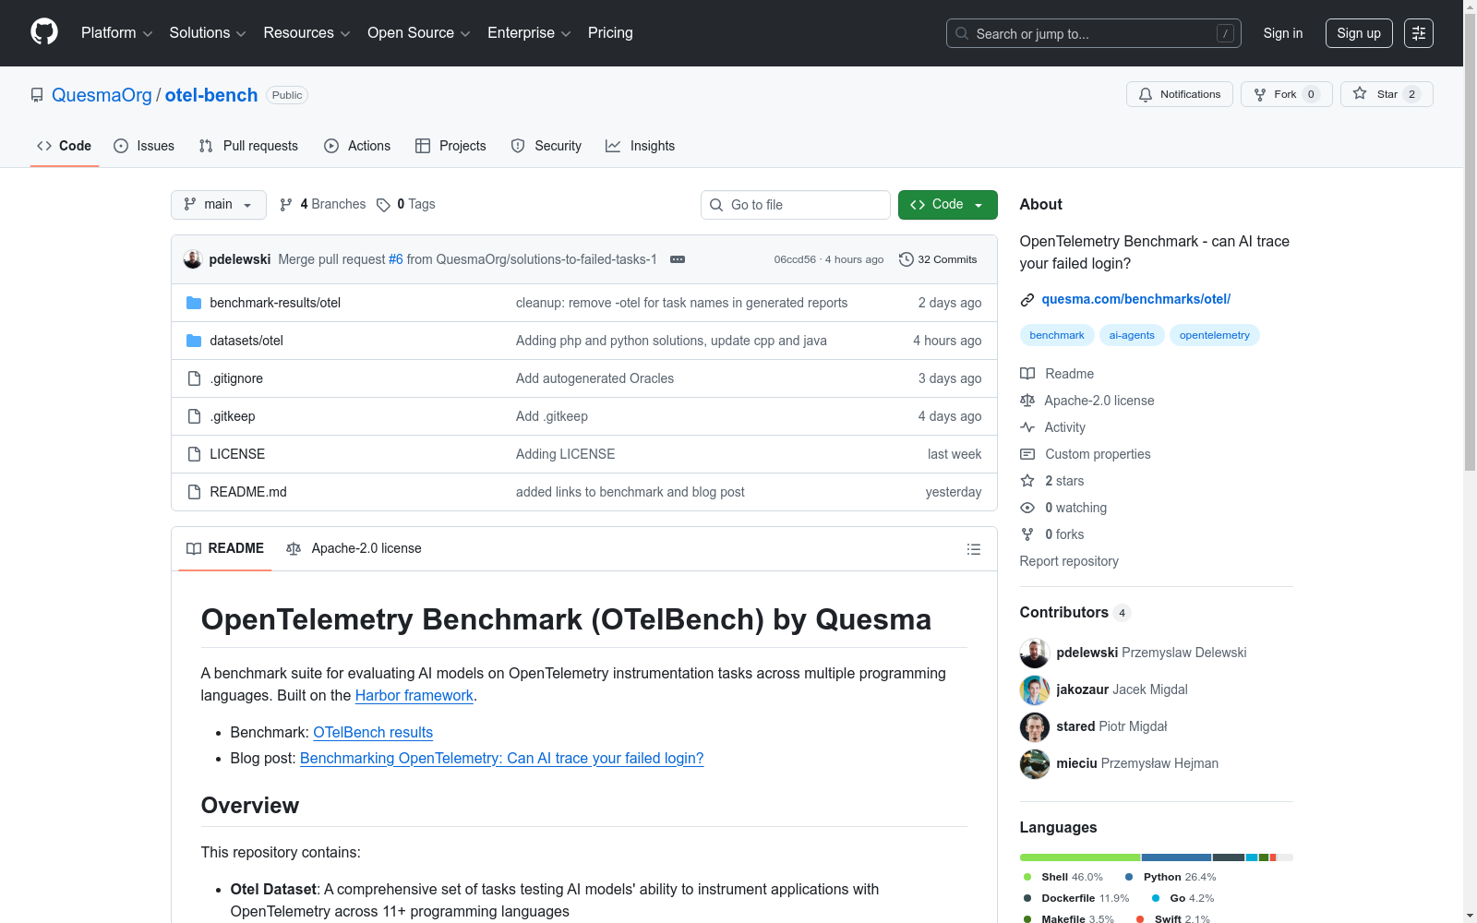This screenshot has width=1477, height=923.
Task: Switch to the Pull requests tab
Action: point(248,146)
